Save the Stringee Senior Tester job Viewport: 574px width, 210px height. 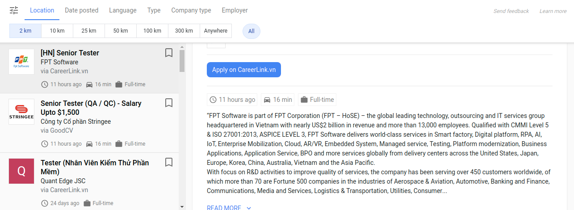169,103
